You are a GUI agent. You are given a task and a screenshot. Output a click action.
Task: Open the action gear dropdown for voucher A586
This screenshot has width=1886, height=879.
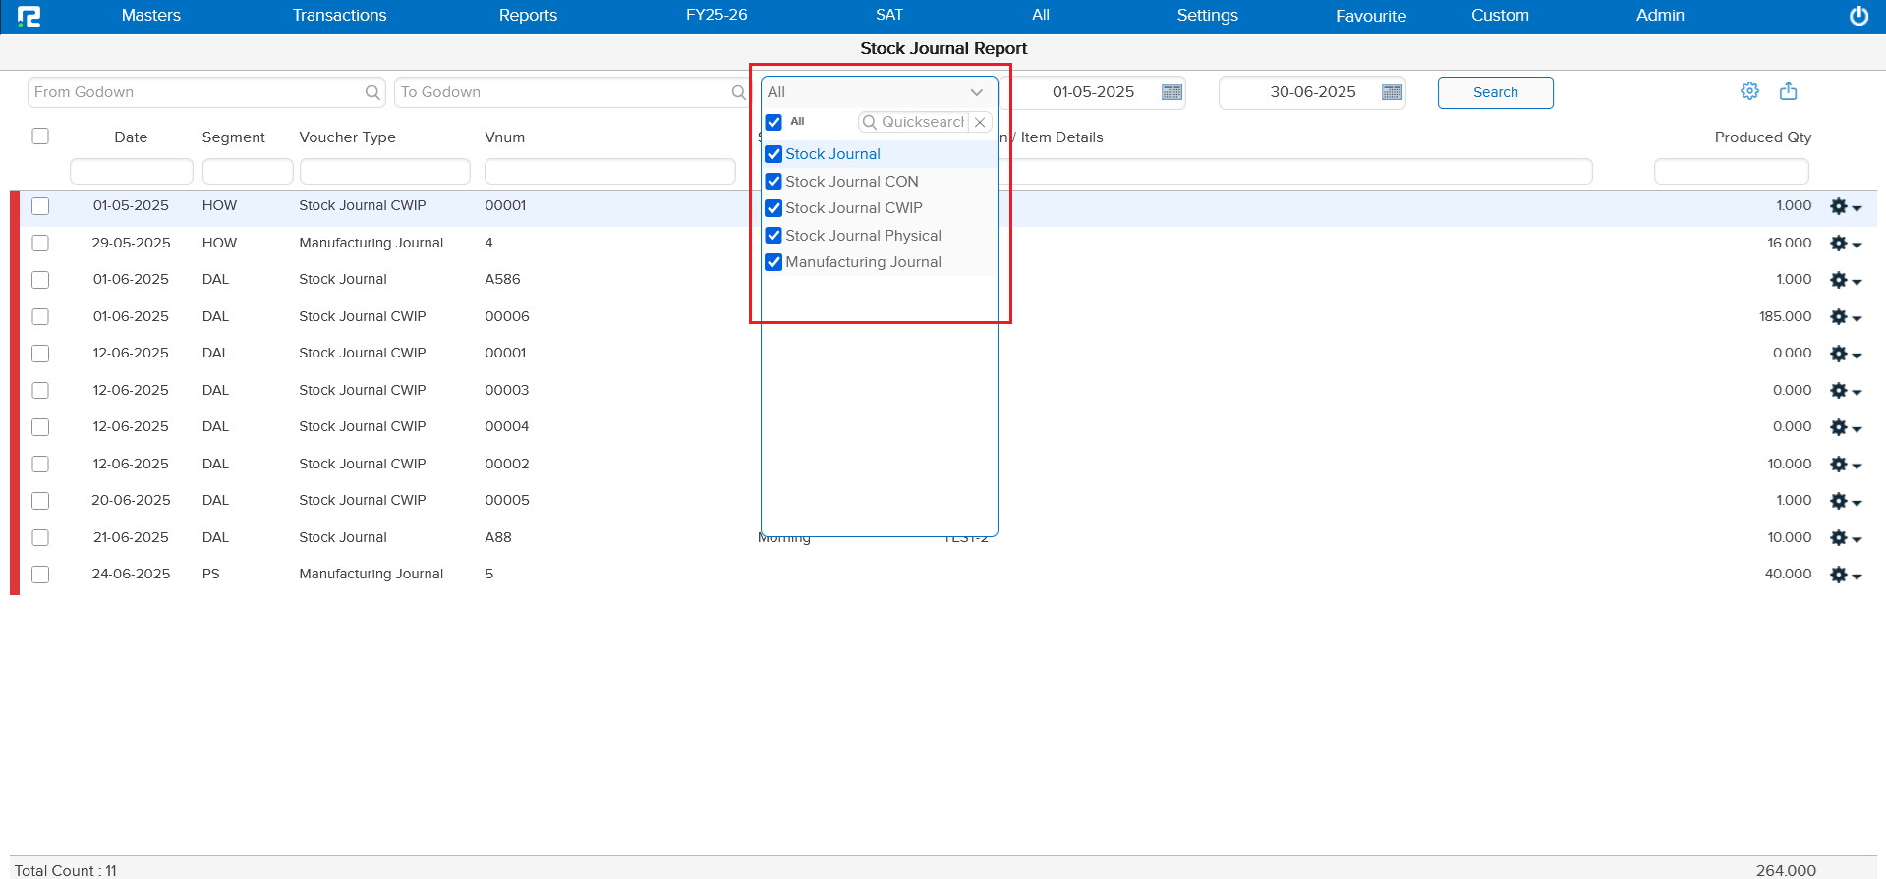tap(1845, 280)
